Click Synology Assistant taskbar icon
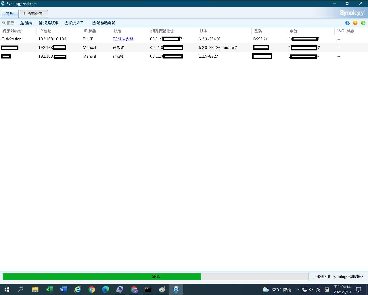This screenshot has height=295, width=368. [176, 290]
